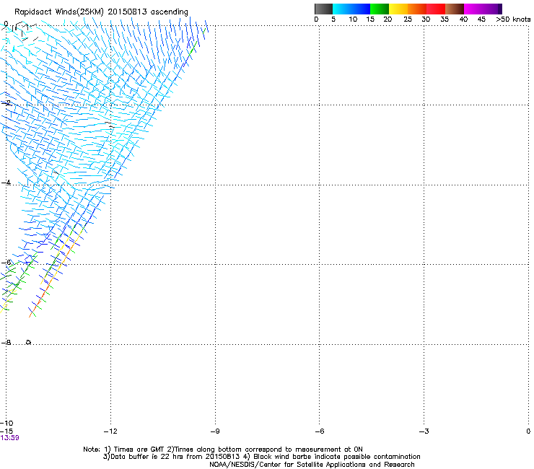Click the -3 longitude axis label

click(424, 431)
